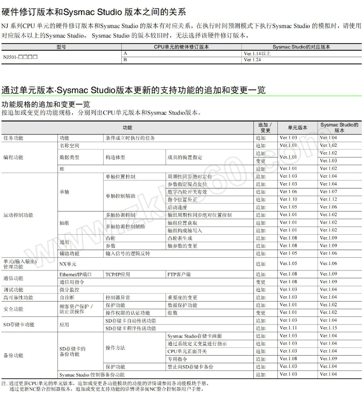Click the 'Ver.1.12' Sysmac Studio version cell

(329, 199)
